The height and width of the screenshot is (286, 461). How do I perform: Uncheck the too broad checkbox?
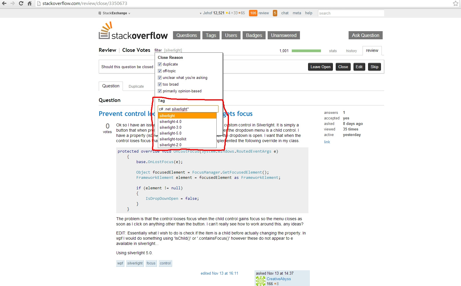[160, 84]
